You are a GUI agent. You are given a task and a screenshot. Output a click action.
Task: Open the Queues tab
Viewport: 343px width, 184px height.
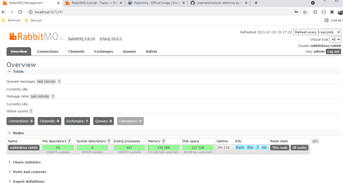point(130,51)
